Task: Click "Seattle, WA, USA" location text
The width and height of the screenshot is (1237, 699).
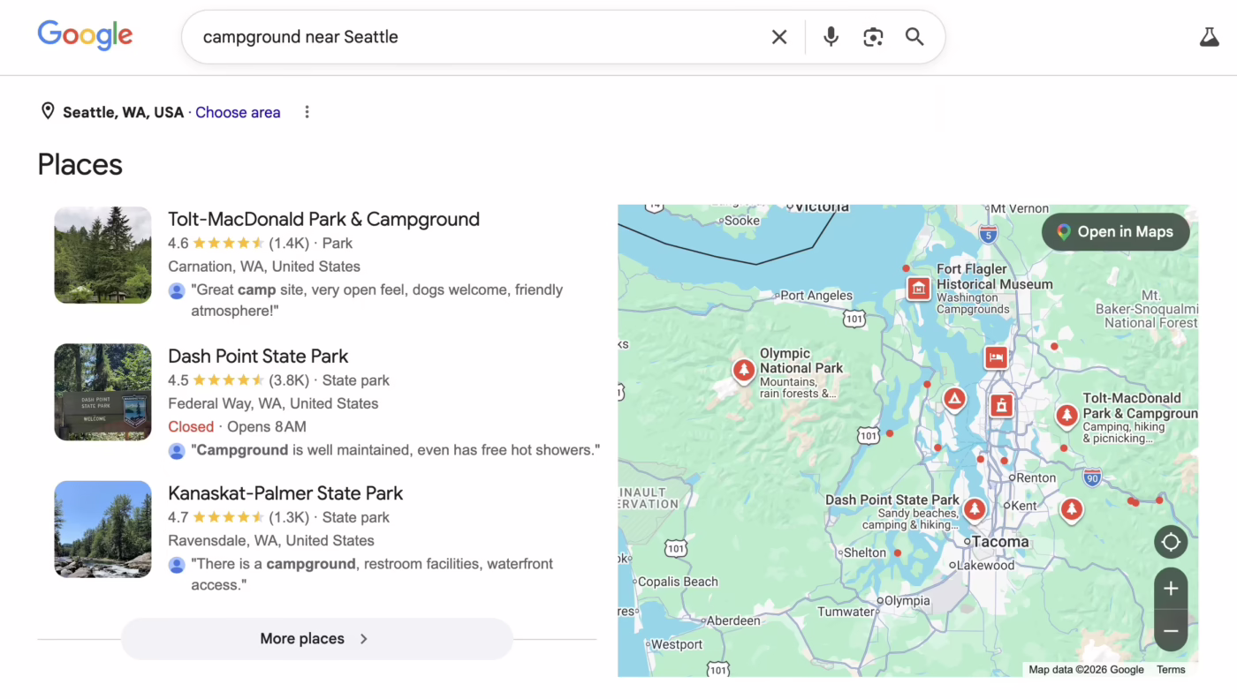Action: (124, 112)
